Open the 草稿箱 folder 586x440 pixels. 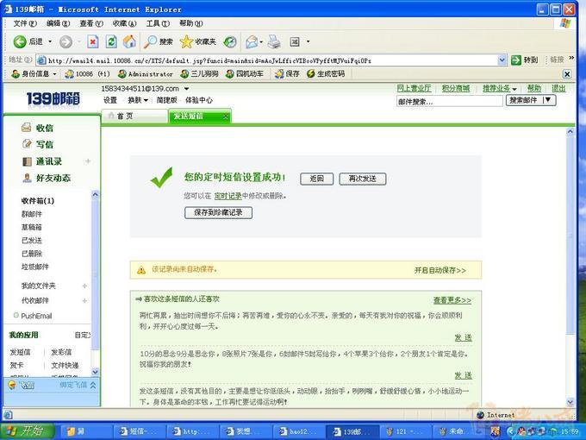[31, 227]
